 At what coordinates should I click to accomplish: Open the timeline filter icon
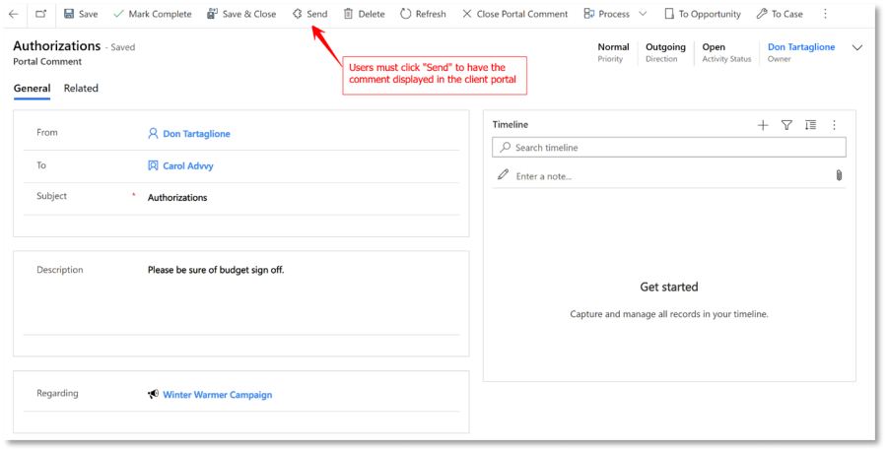(x=786, y=125)
